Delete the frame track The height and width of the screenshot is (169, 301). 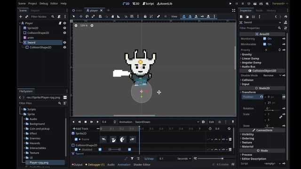(230, 139)
